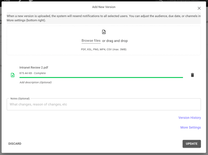Close the Add New Version dialog
Viewport: 208px width, 155px height.
pyautogui.click(x=199, y=8)
